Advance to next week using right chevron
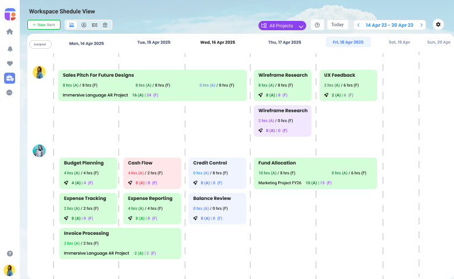 pyautogui.click(x=421, y=25)
